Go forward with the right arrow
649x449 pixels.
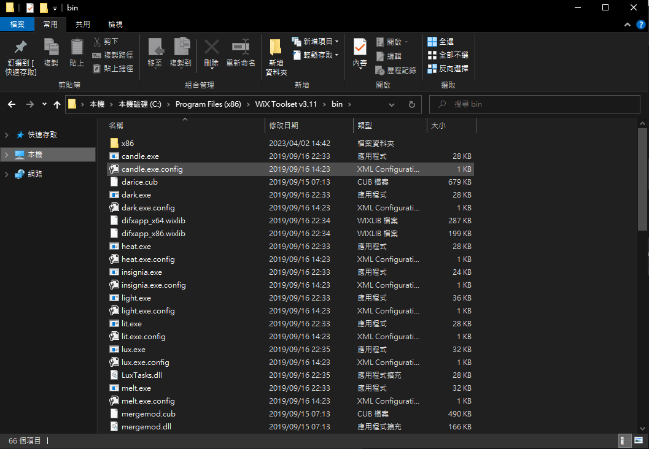pos(30,104)
